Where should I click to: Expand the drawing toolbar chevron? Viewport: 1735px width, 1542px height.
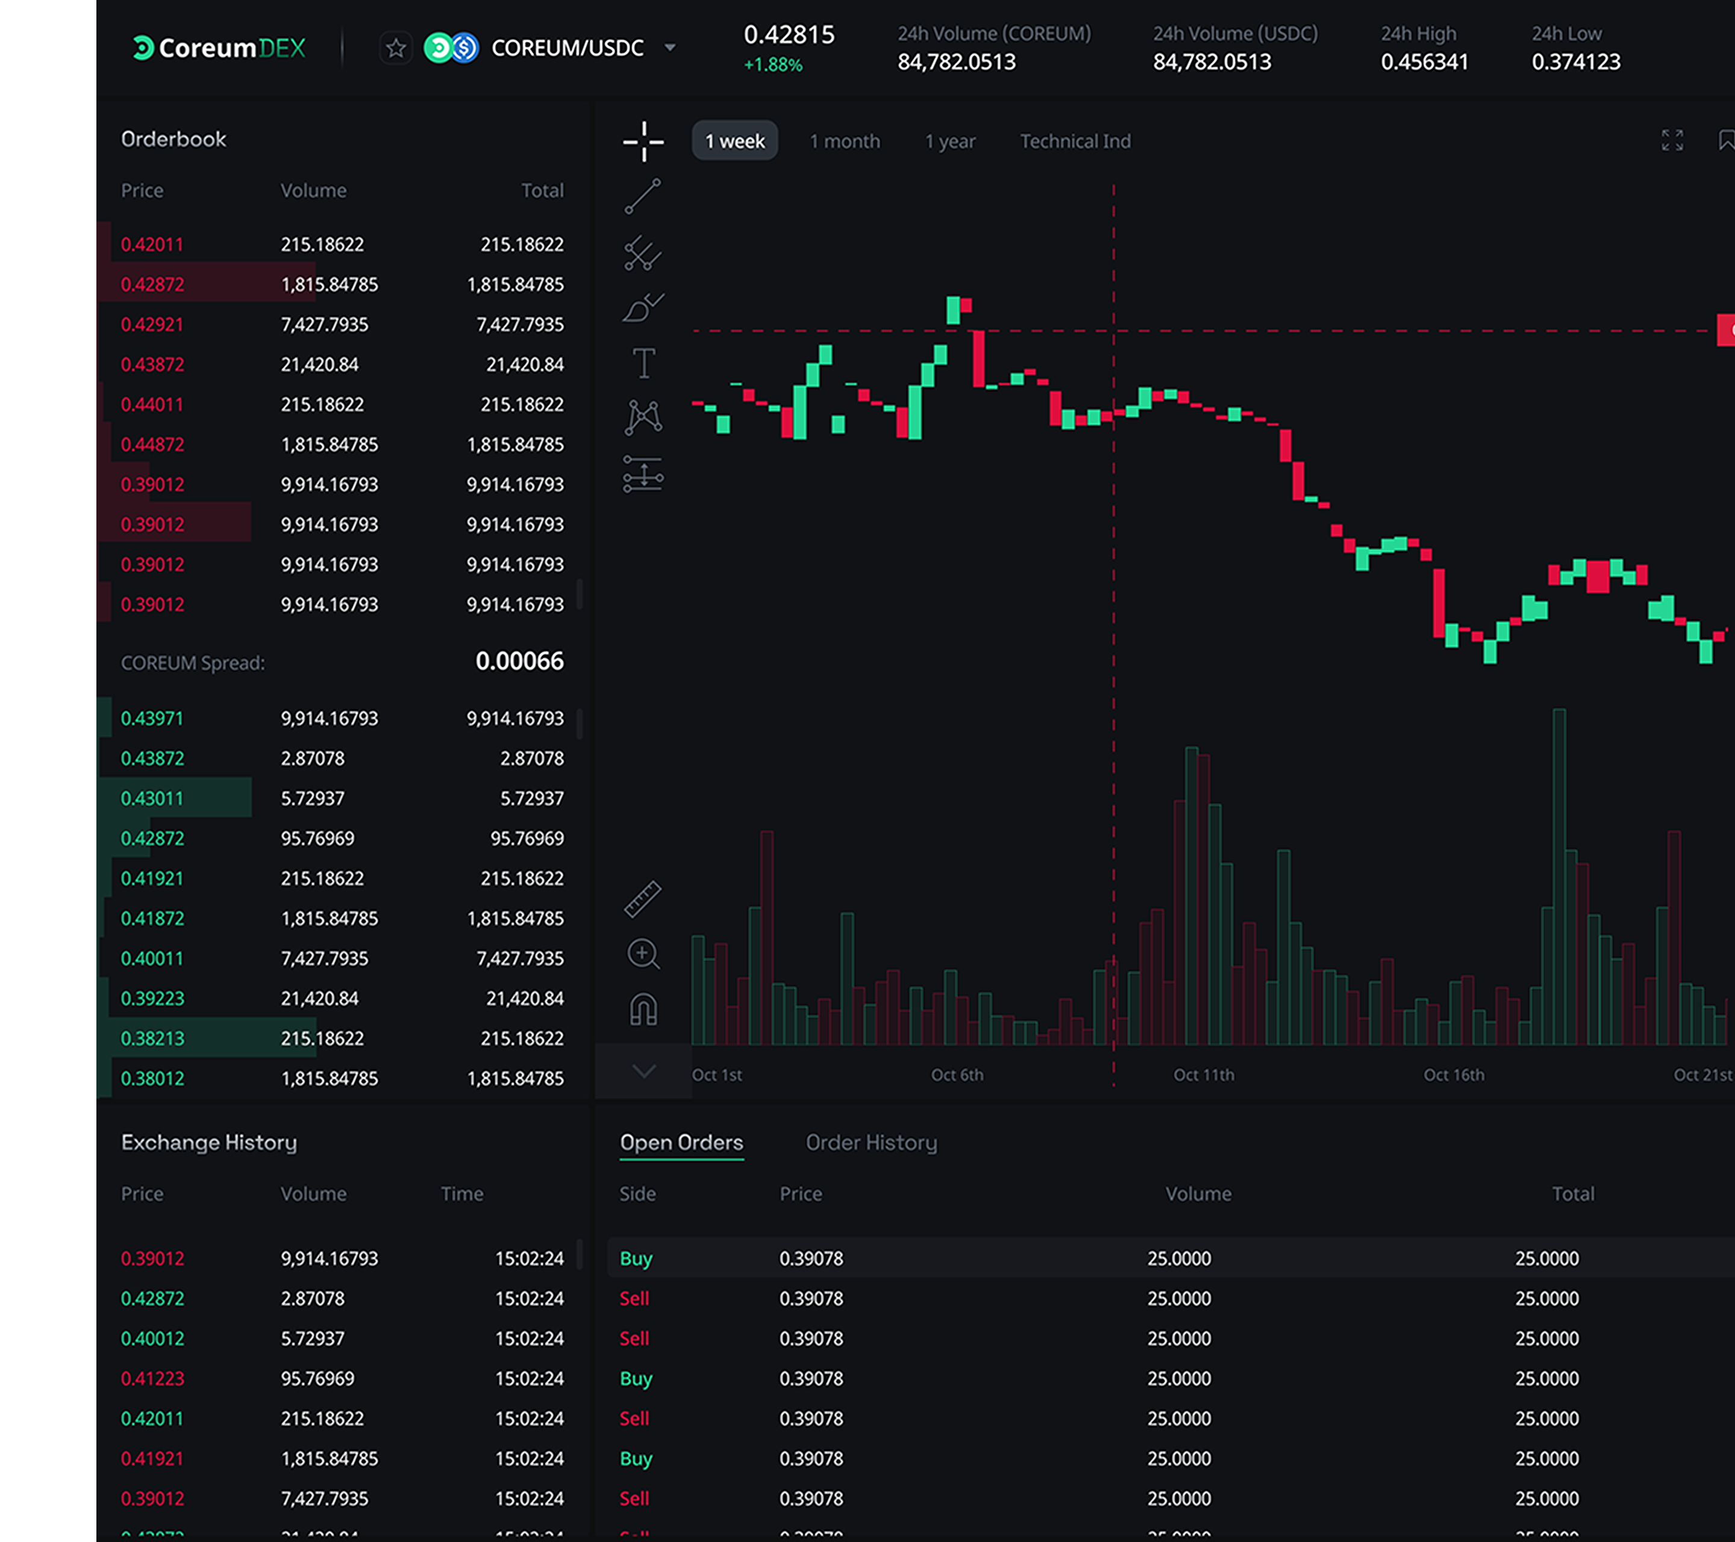643,1071
